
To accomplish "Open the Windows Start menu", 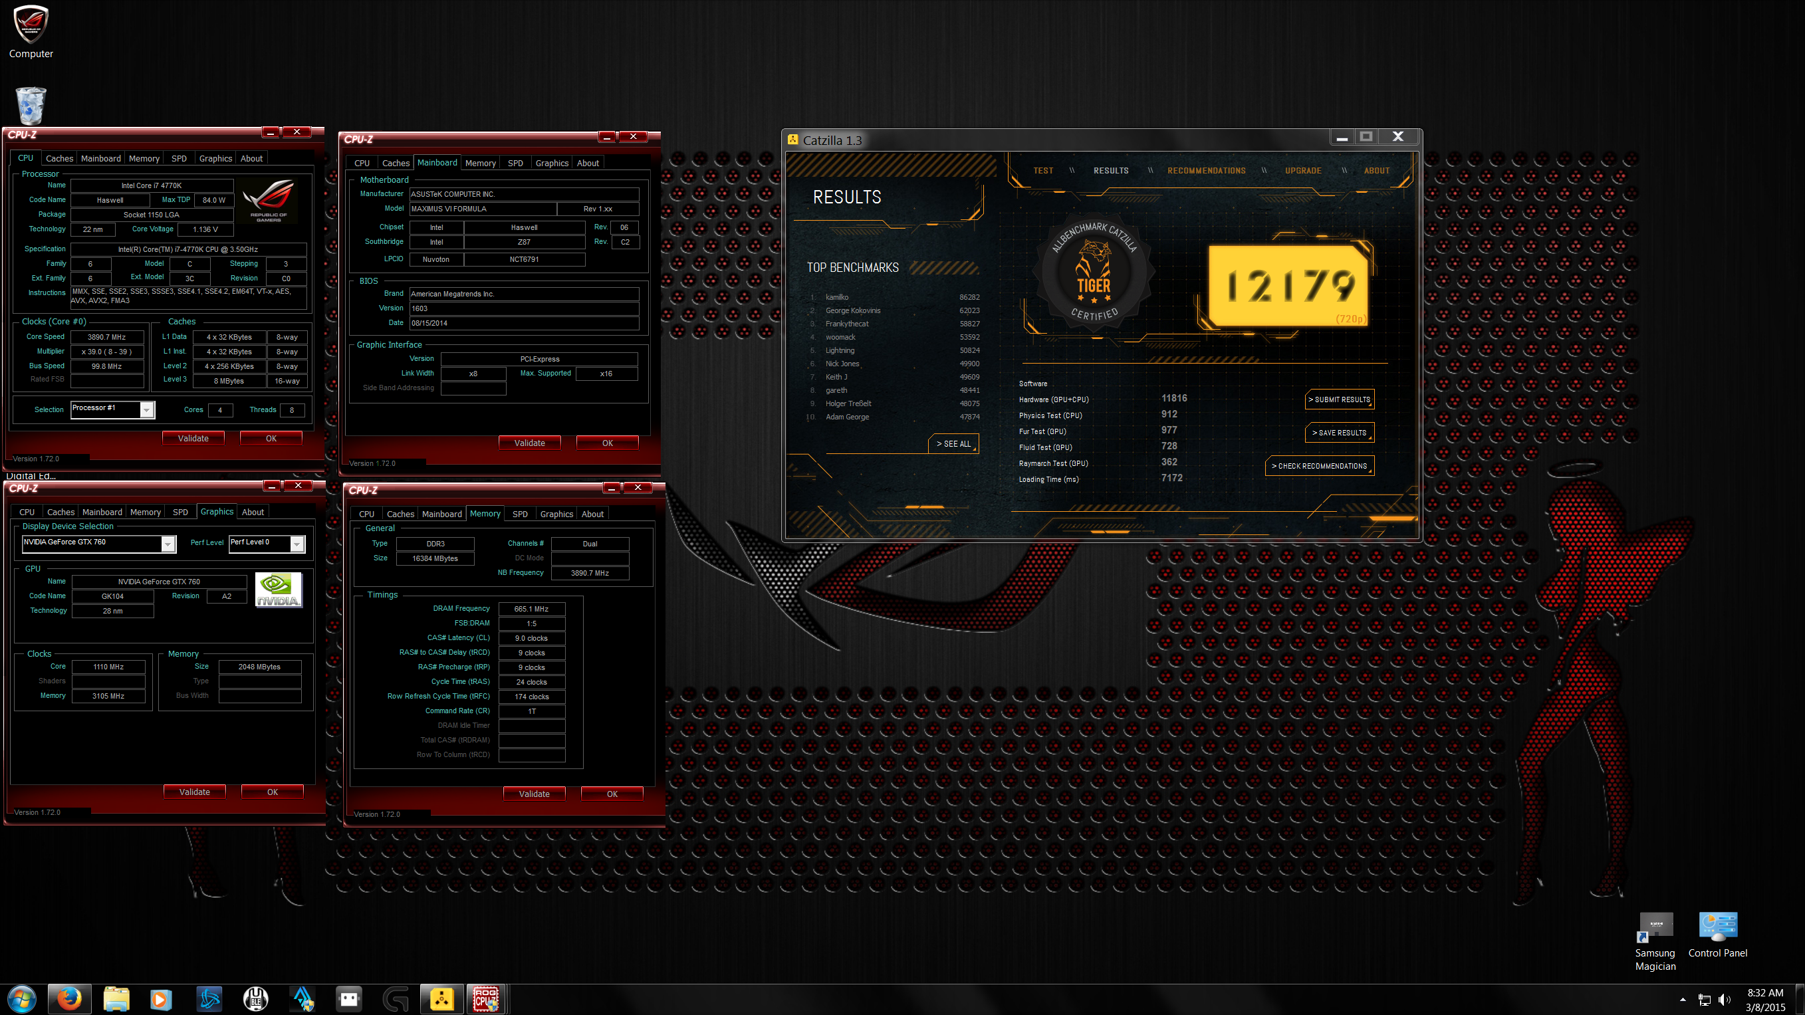I will 22,999.
